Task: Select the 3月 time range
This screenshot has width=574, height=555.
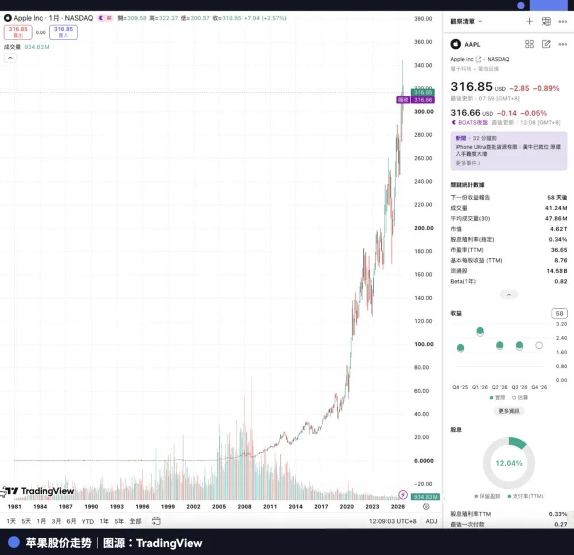Action: pos(56,521)
